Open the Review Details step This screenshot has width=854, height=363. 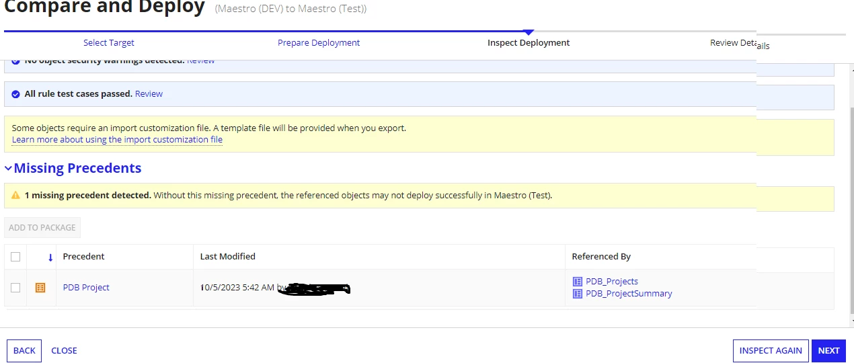point(740,44)
